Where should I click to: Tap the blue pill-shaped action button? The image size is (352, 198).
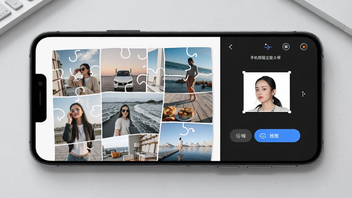pos(277,135)
